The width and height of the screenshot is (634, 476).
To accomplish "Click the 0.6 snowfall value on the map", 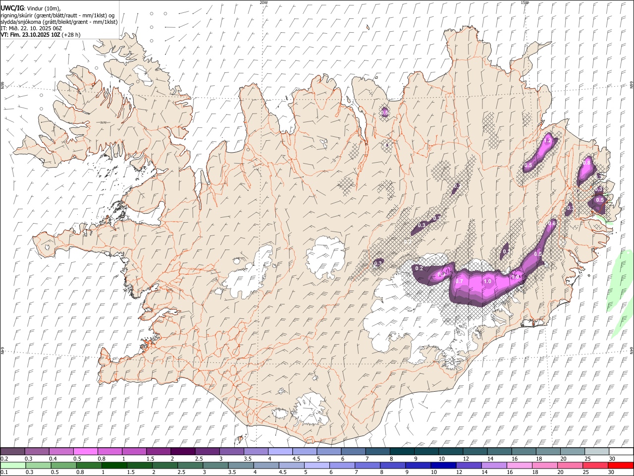I will pos(552,224).
